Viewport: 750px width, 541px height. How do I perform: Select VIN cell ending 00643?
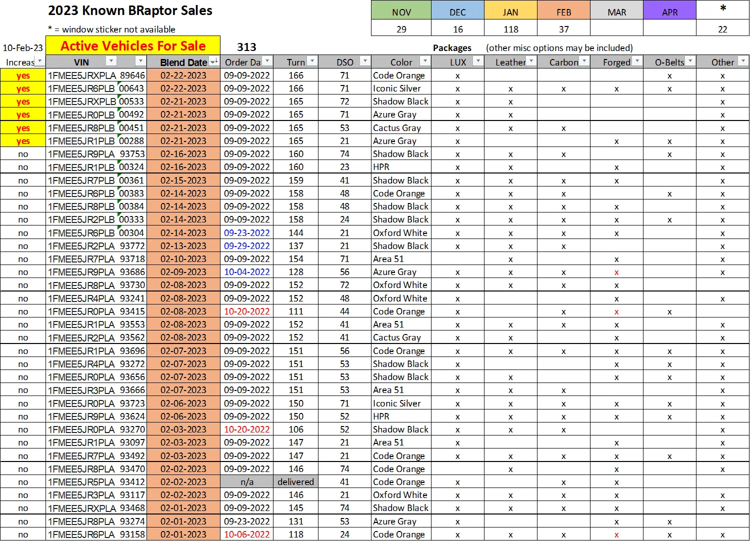click(x=96, y=88)
